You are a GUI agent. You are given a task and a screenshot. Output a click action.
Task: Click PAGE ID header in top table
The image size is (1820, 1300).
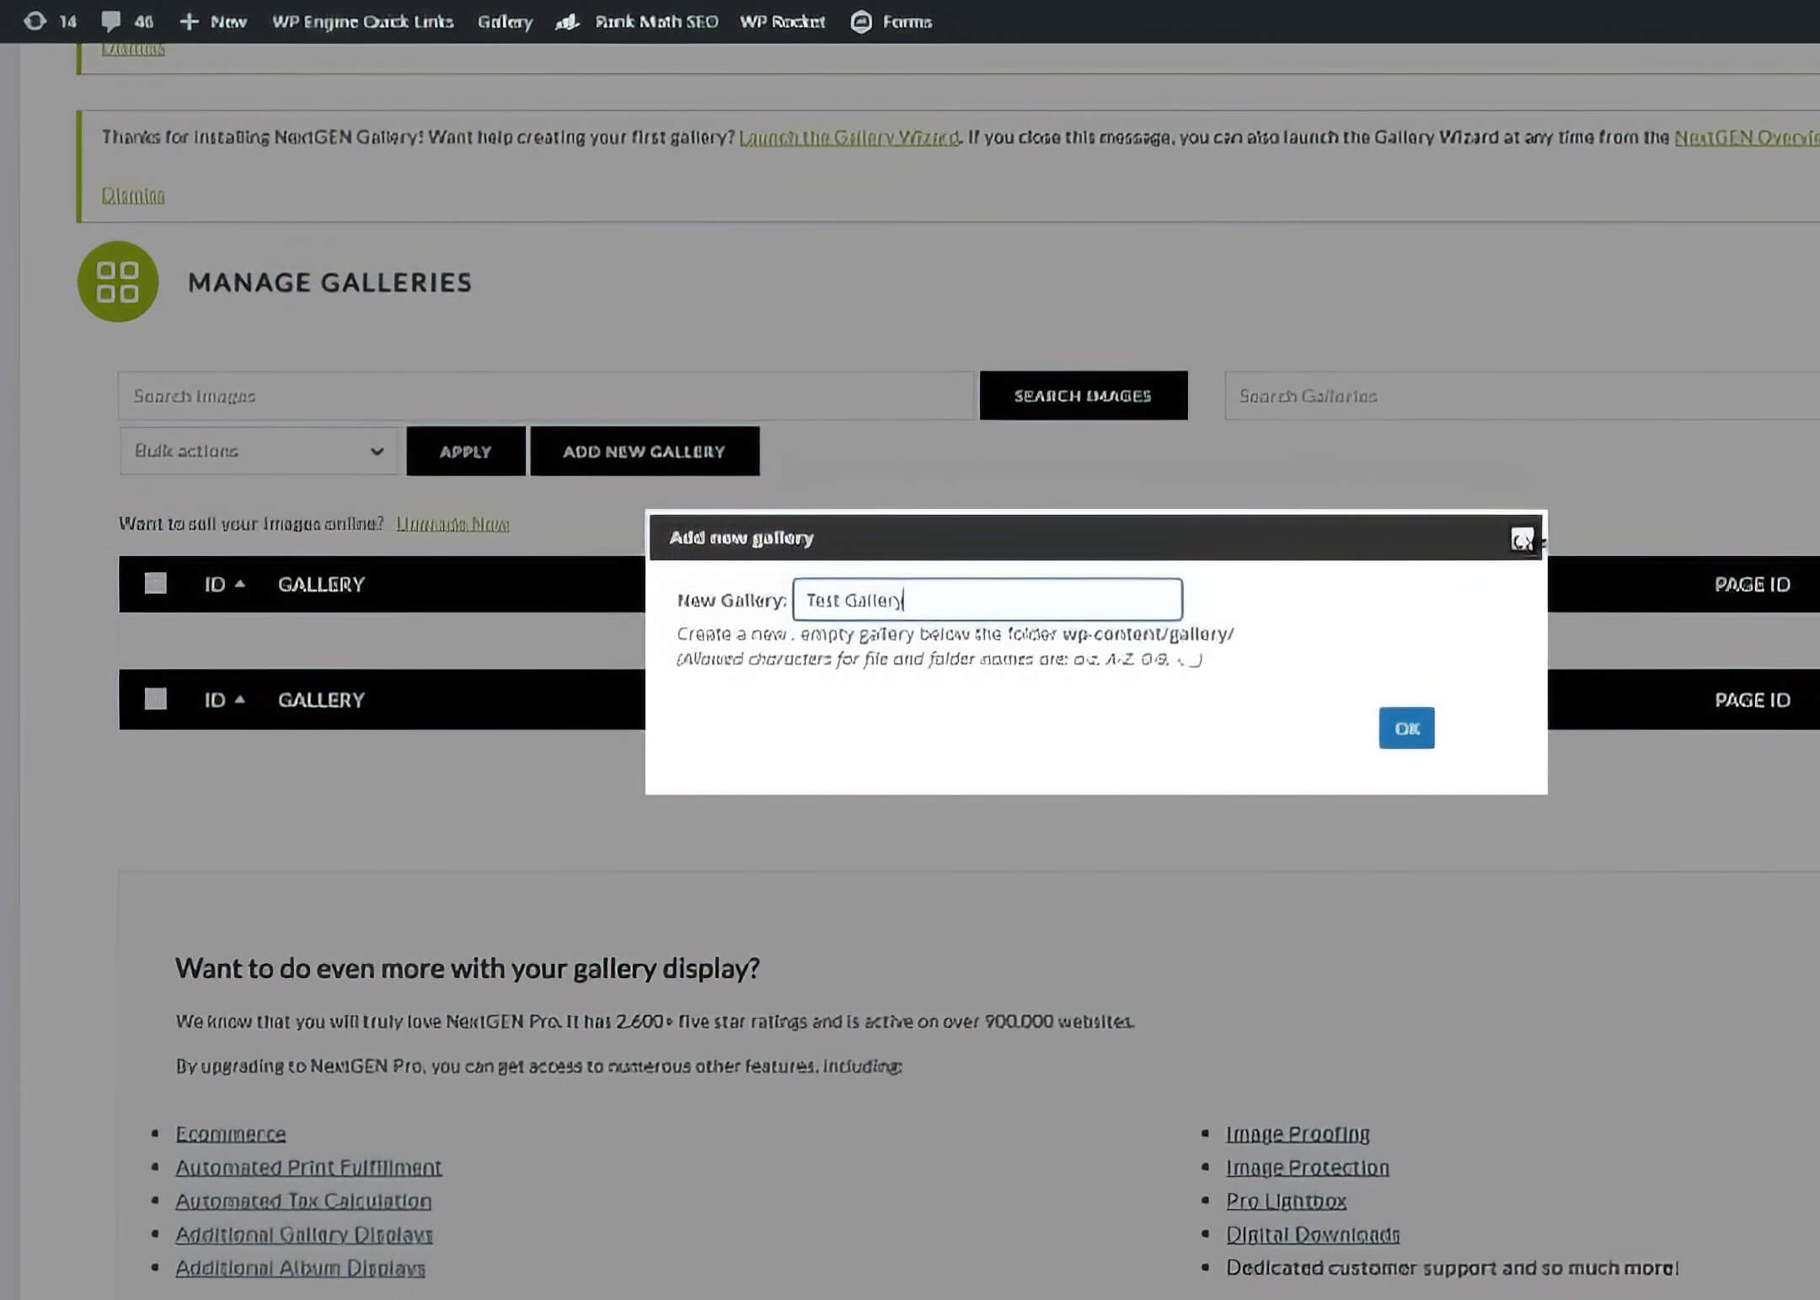pyautogui.click(x=1753, y=584)
